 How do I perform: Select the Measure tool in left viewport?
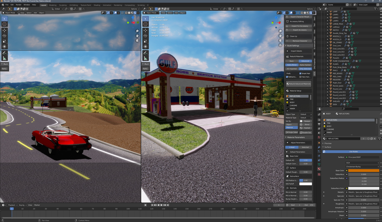[x=4, y=58]
